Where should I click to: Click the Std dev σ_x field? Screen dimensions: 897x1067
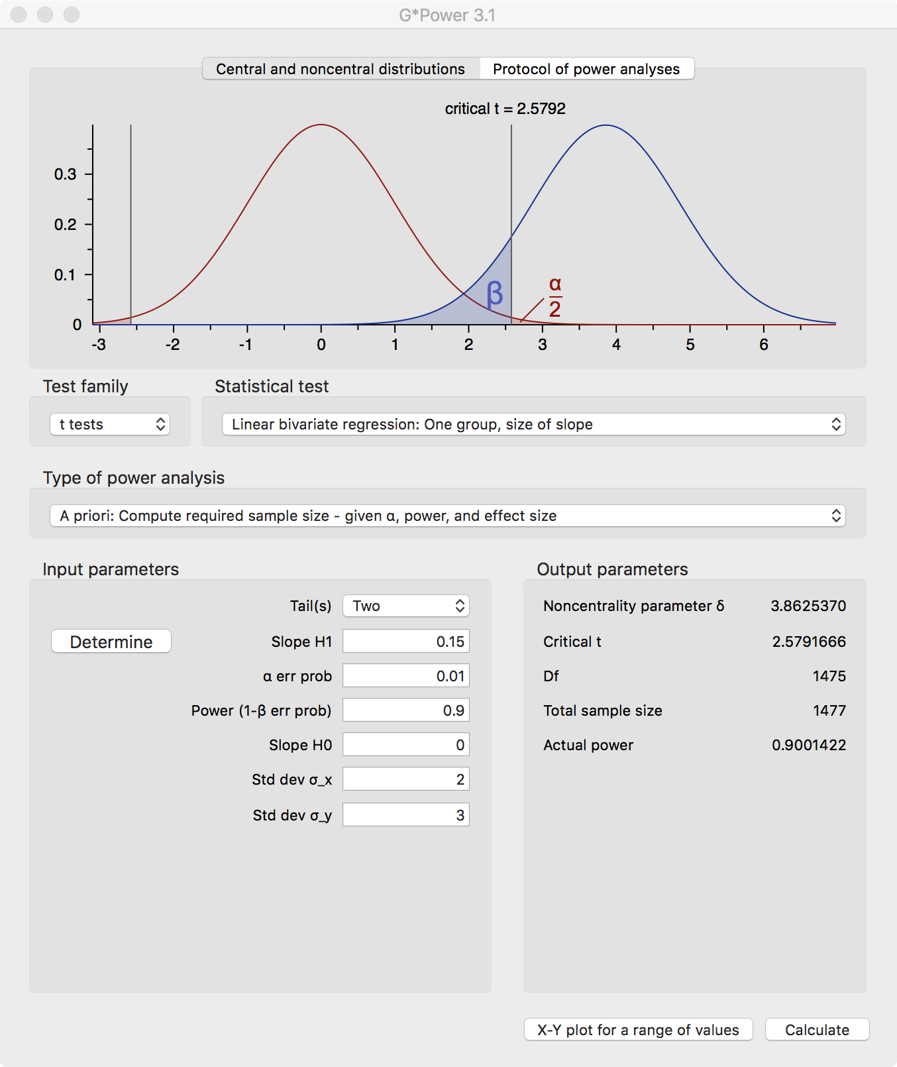(405, 779)
